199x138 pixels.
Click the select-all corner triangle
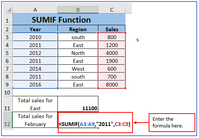(x=9, y=10)
